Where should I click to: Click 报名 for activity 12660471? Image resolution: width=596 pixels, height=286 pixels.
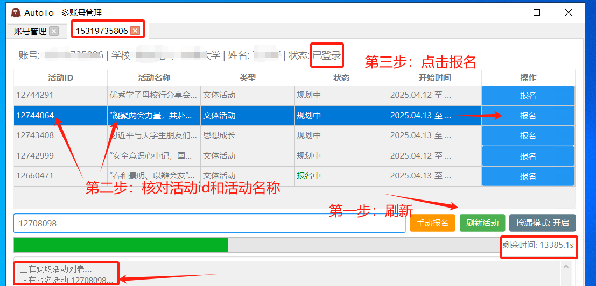pos(528,176)
